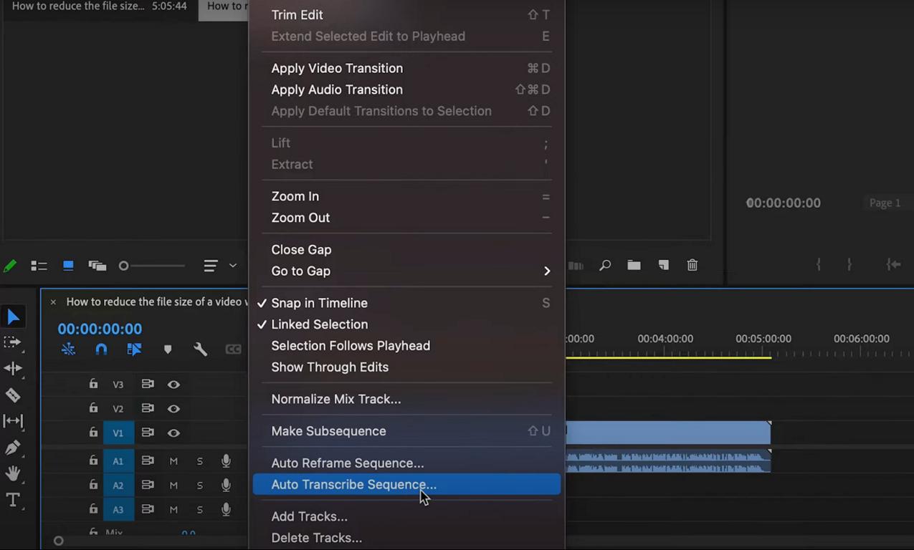
Task: Hide the V1 track with the eye toggle
Action: pos(173,433)
